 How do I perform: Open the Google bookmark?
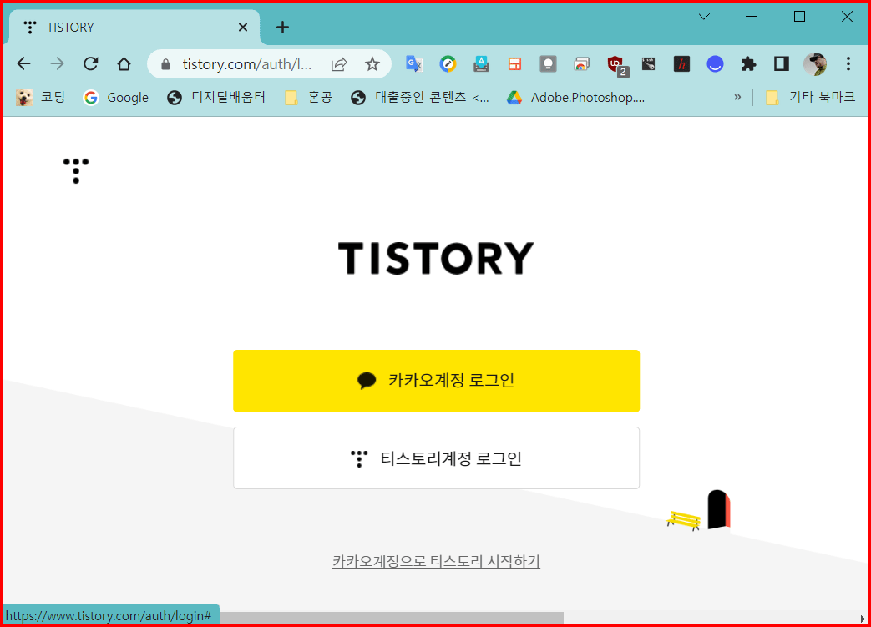(115, 97)
